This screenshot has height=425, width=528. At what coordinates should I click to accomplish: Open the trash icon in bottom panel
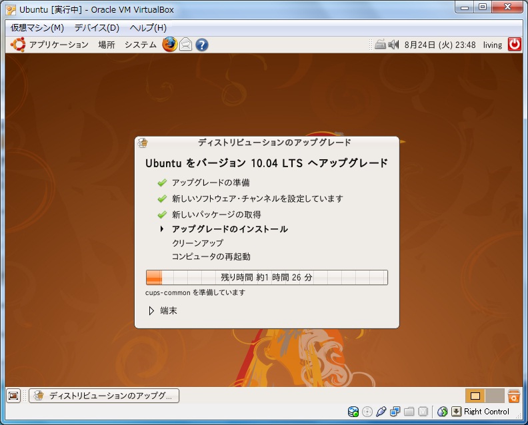[514, 396]
